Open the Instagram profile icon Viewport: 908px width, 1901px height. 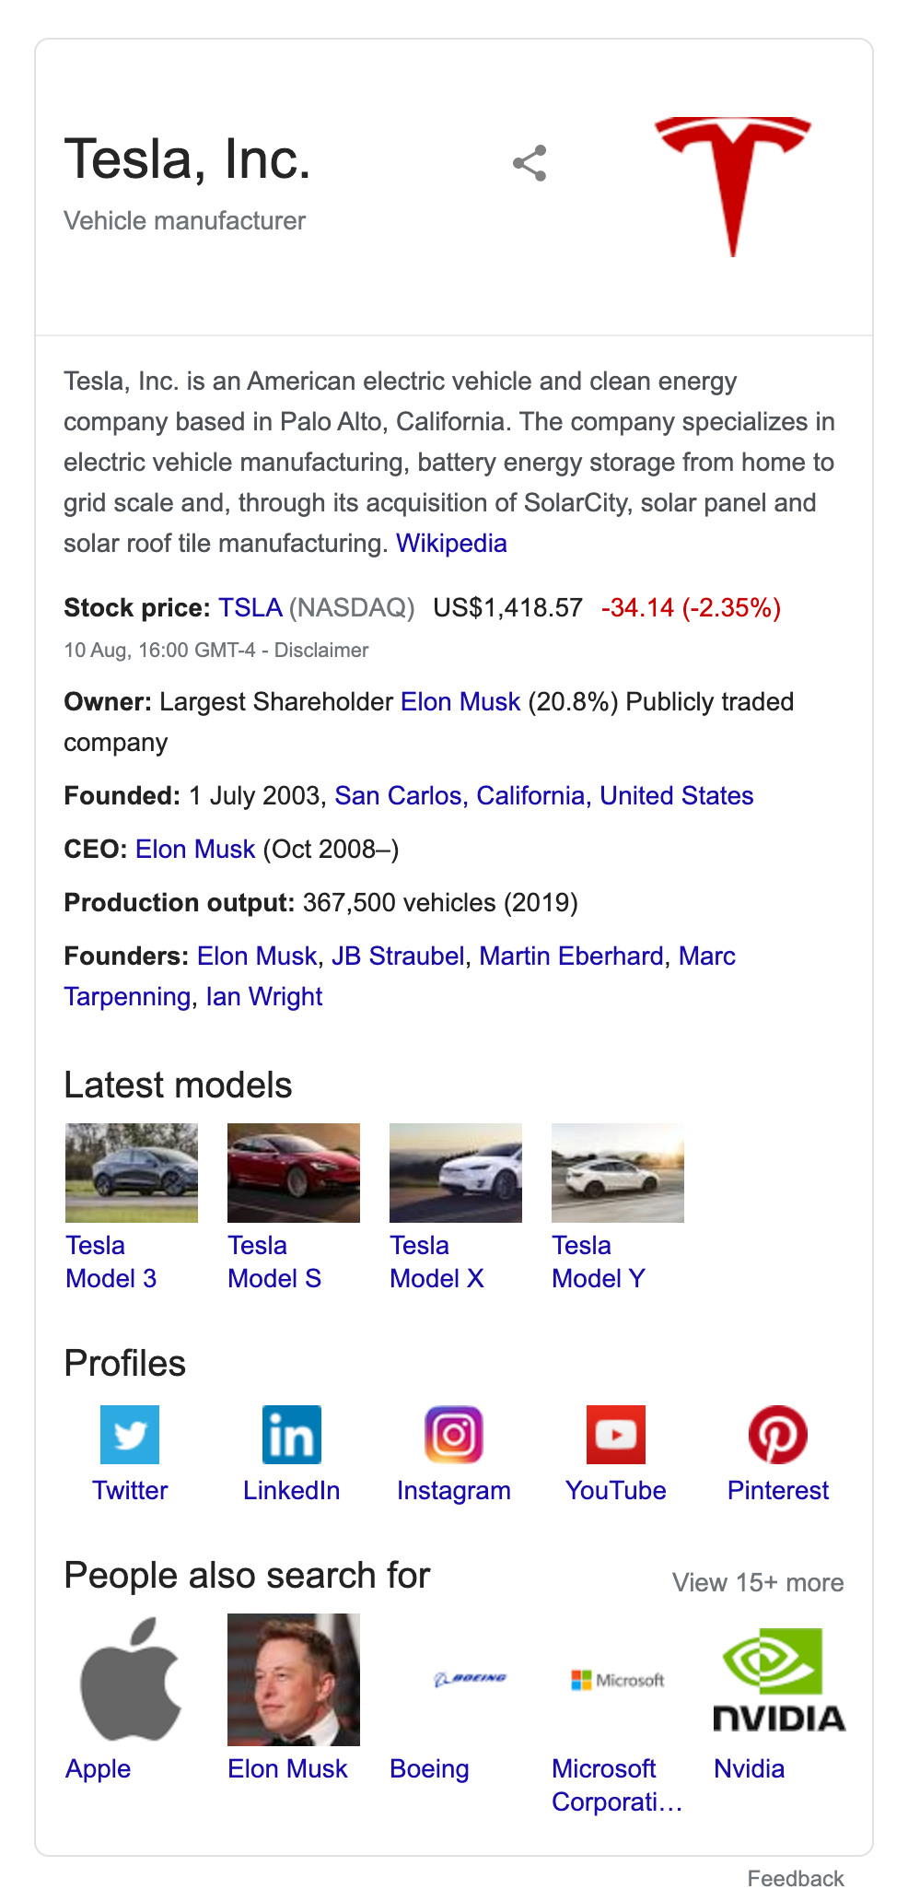pyautogui.click(x=454, y=1435)
